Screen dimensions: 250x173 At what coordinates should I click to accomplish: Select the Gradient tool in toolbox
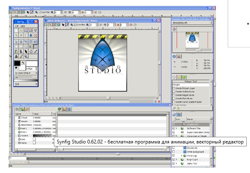(x=31, y=47)
